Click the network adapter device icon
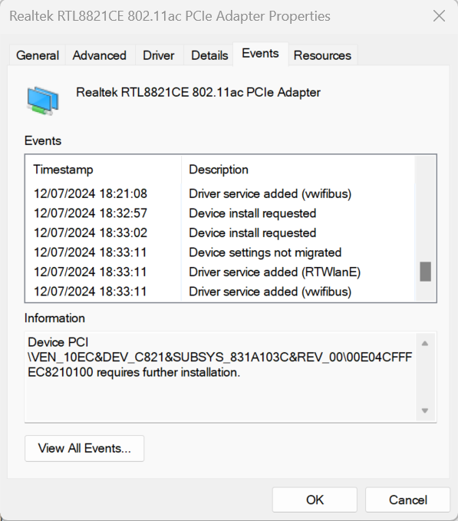458x521 pixels. (43, 101)
